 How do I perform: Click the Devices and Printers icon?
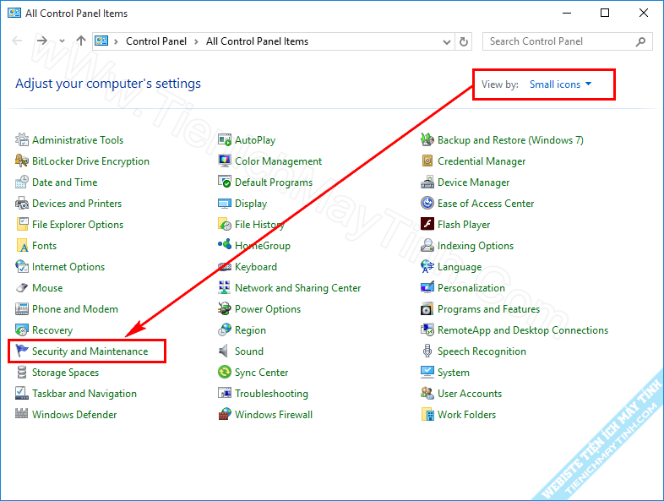click(x=22, y=204)
